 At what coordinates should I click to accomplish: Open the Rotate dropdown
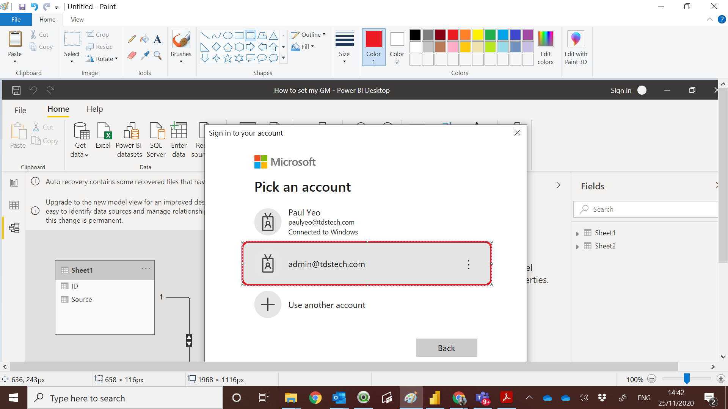(102, 59)
